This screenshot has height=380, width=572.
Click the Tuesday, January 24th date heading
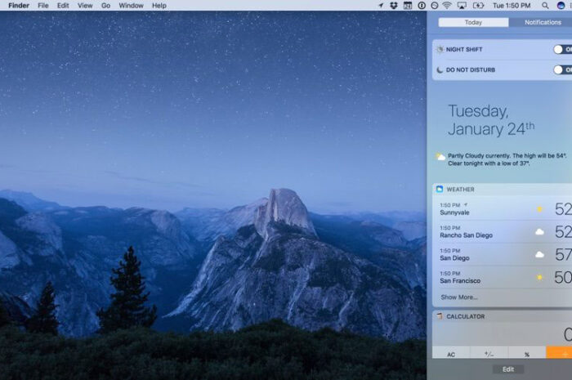[x=491, y=120]
